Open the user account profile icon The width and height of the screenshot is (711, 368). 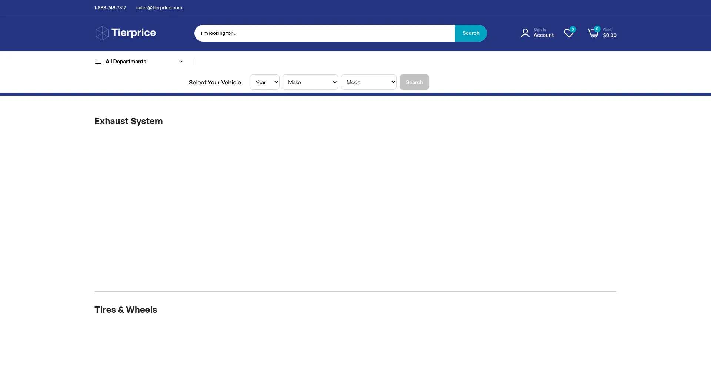click(525, 33)
